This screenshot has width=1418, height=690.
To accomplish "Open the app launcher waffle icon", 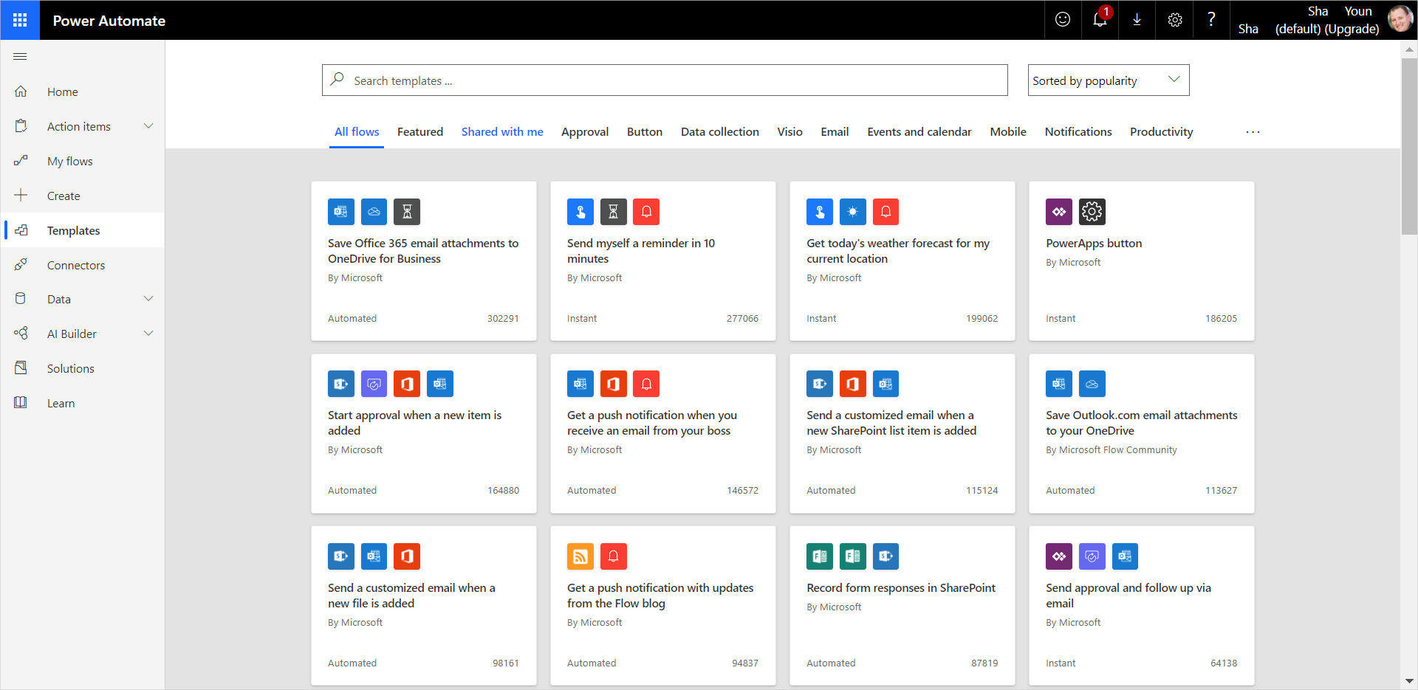I will tap(20, 20).
